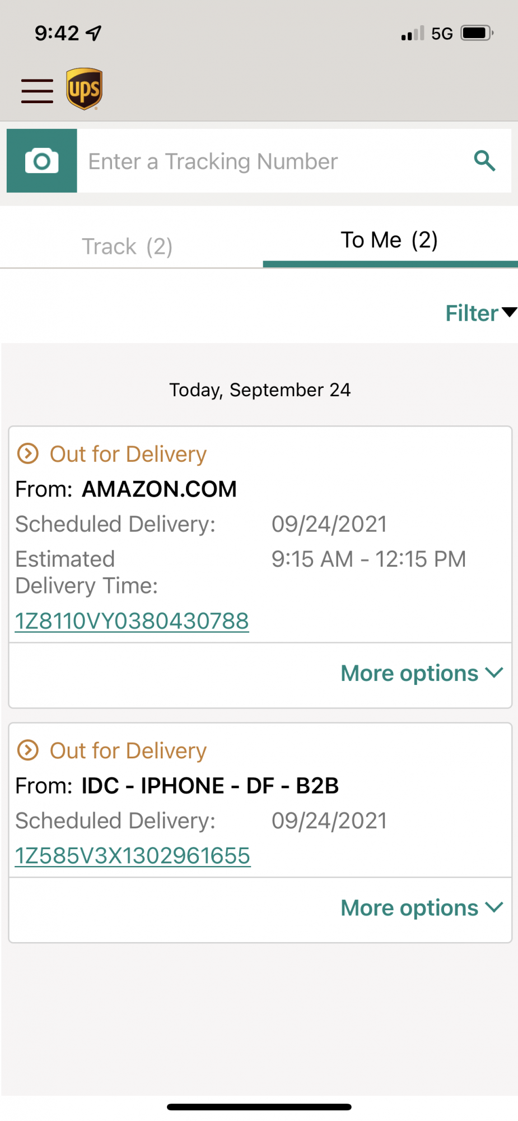This screenshot has width=518, height=1121.
Task: Open tracking number 1Z8110VY0380430788
Action: 132,621
